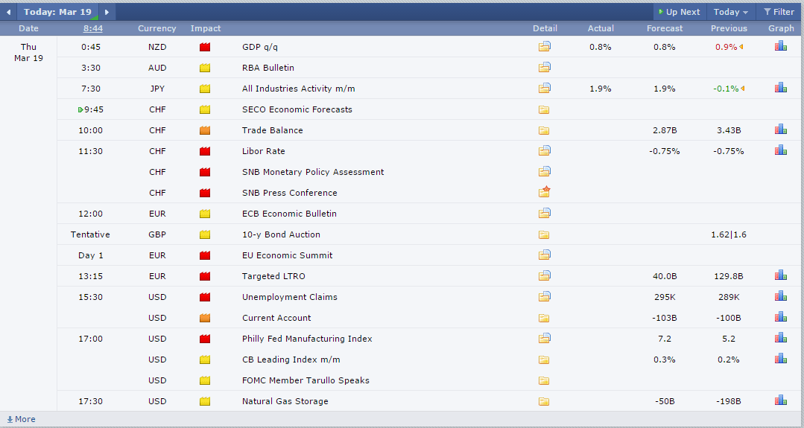Show graph for Philly Fed Manufacturing Index
This screenshot has width=804, height=428.
coord(780,338)
